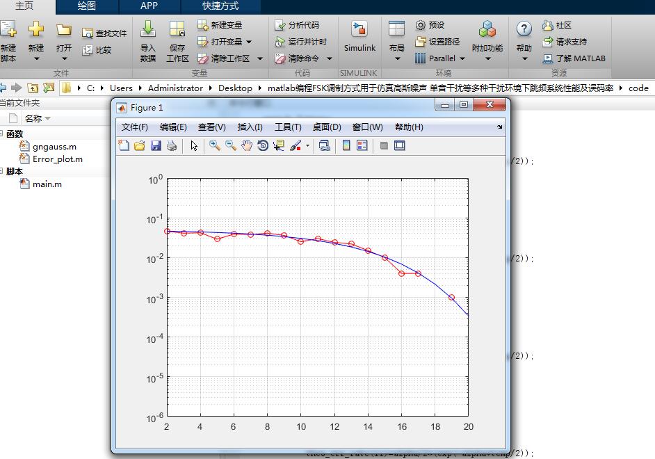Insert Legend using the toolbar icon
Image resolution: width=655 pixels, height=459 pixels.
click(362, 145)
